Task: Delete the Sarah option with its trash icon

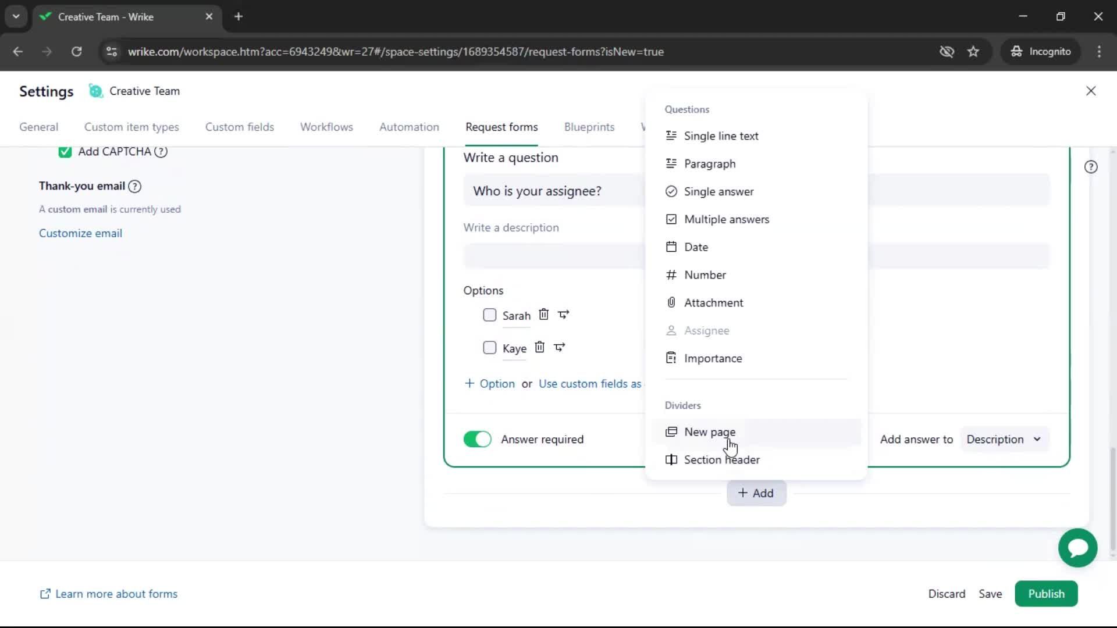Action: pos(543,315)
